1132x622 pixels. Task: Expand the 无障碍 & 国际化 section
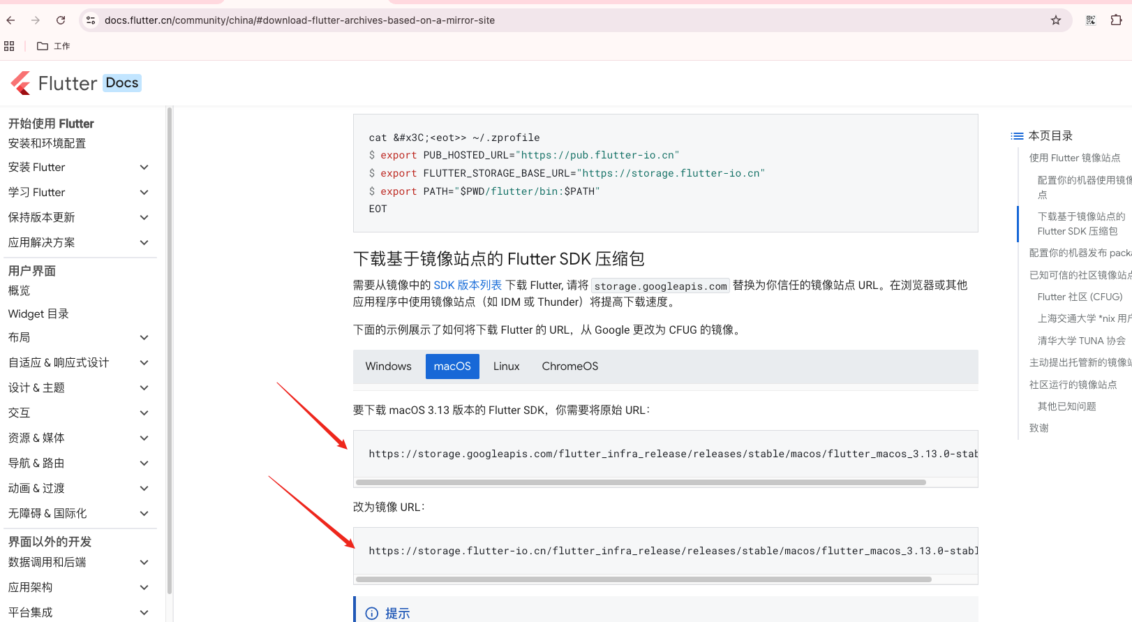pyautogui.click(x=144, y=513)
